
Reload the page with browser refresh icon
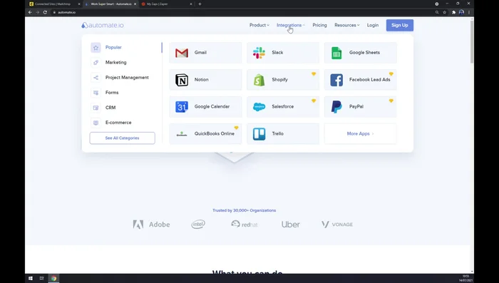[x=45, y=12]
